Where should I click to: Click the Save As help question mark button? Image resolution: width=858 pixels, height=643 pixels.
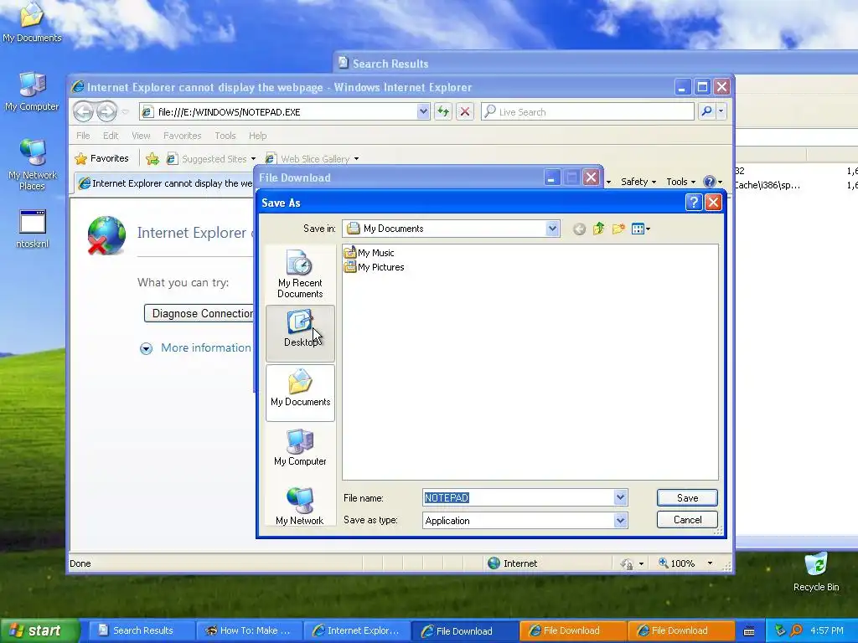(x=693, y=203)
